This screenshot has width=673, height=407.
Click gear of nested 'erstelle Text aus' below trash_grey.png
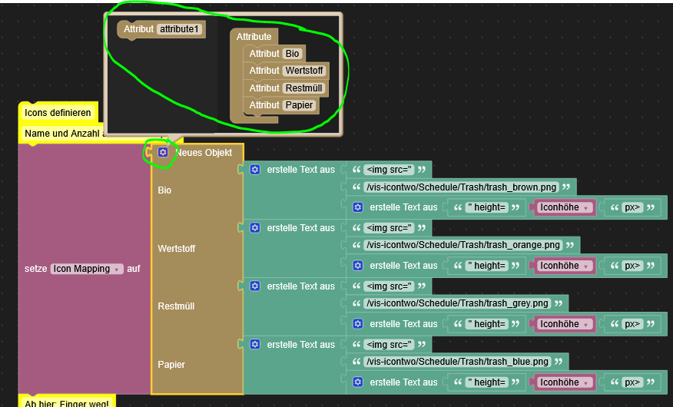coord(357,324)
